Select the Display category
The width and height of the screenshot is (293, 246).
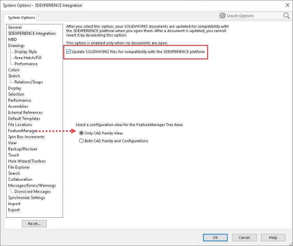(x=15, y=88)
